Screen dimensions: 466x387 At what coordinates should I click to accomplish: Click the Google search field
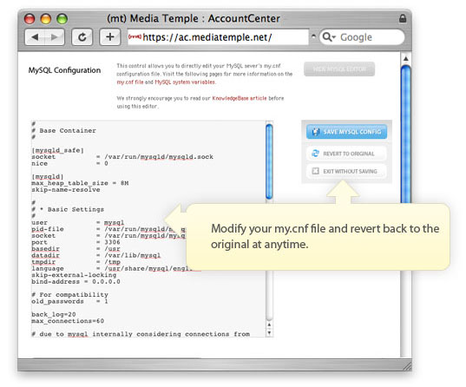pyautogui.click(x=363, y=37)
